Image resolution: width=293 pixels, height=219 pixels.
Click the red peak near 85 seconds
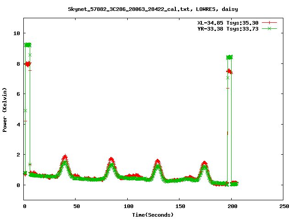pos(111,159)
